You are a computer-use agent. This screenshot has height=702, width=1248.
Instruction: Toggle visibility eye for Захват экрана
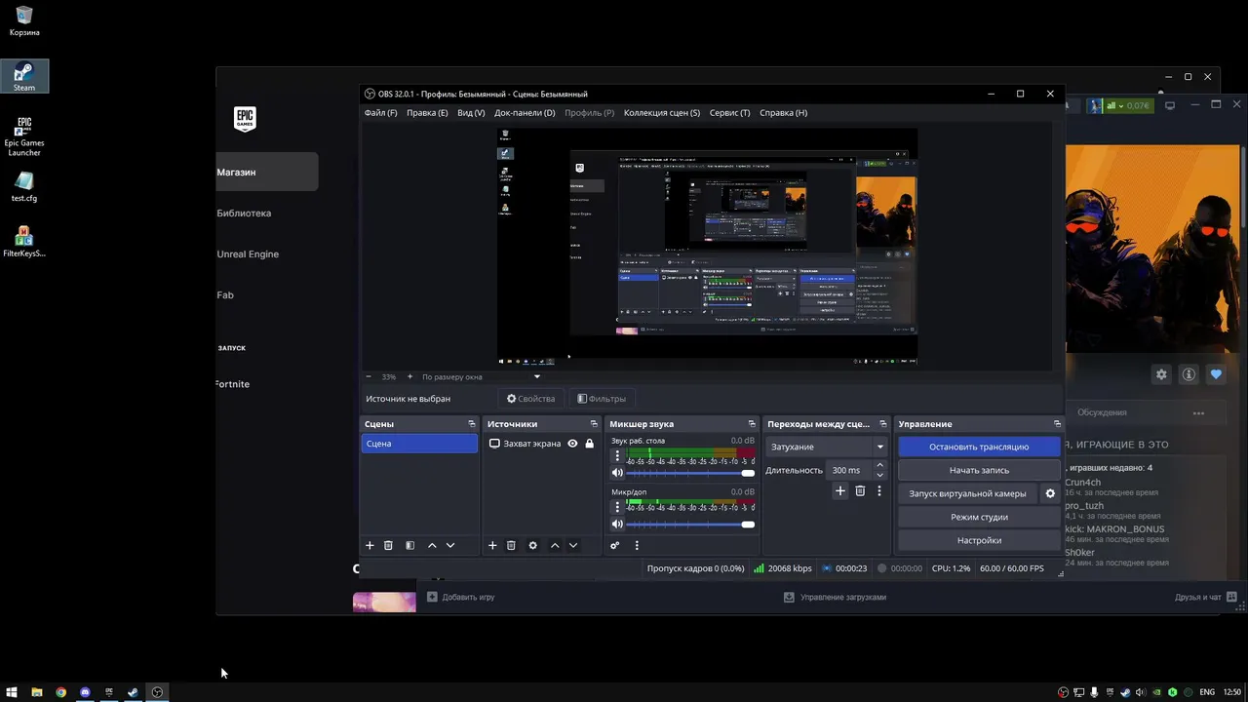click(x=572, y=444)
